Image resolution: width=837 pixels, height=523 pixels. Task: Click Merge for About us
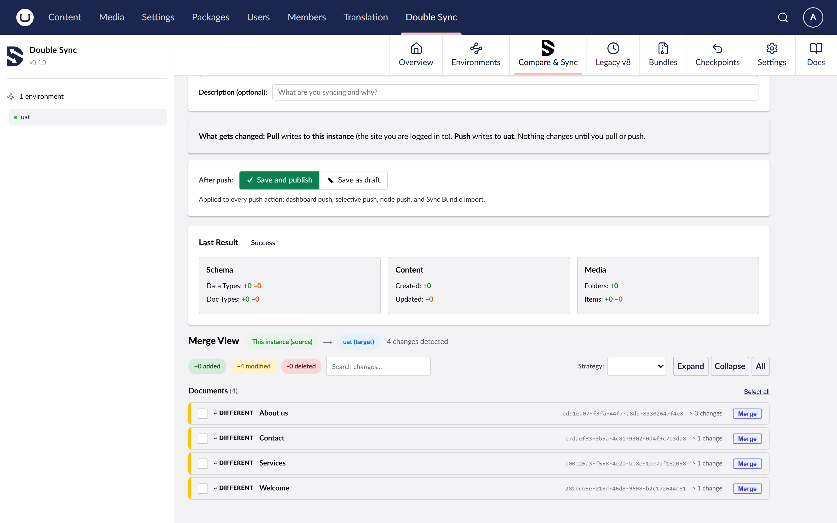coord(747,414)
